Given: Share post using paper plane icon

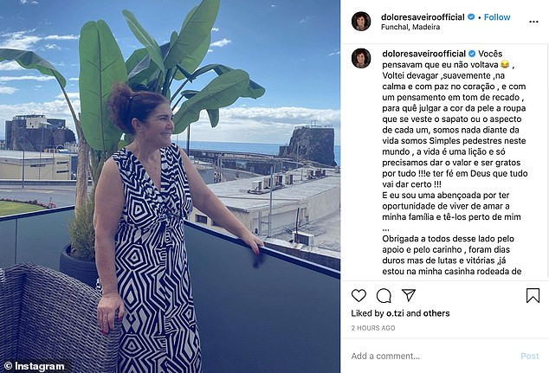Looking at the screenshot, I should [408, 295].
